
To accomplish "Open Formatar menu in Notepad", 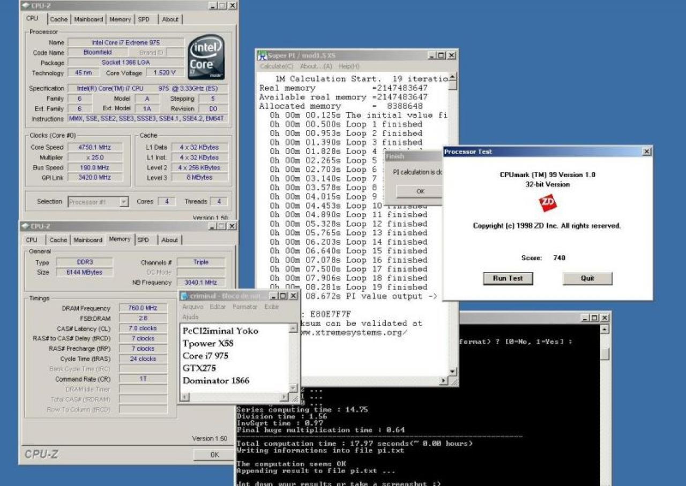I will pyautogui.click(x=245, y=307).
